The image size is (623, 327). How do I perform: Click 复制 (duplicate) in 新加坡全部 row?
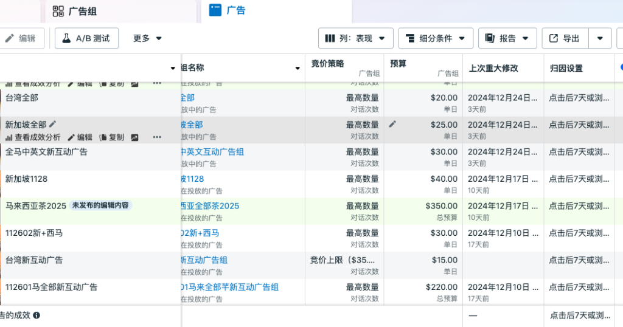[111, 137]
